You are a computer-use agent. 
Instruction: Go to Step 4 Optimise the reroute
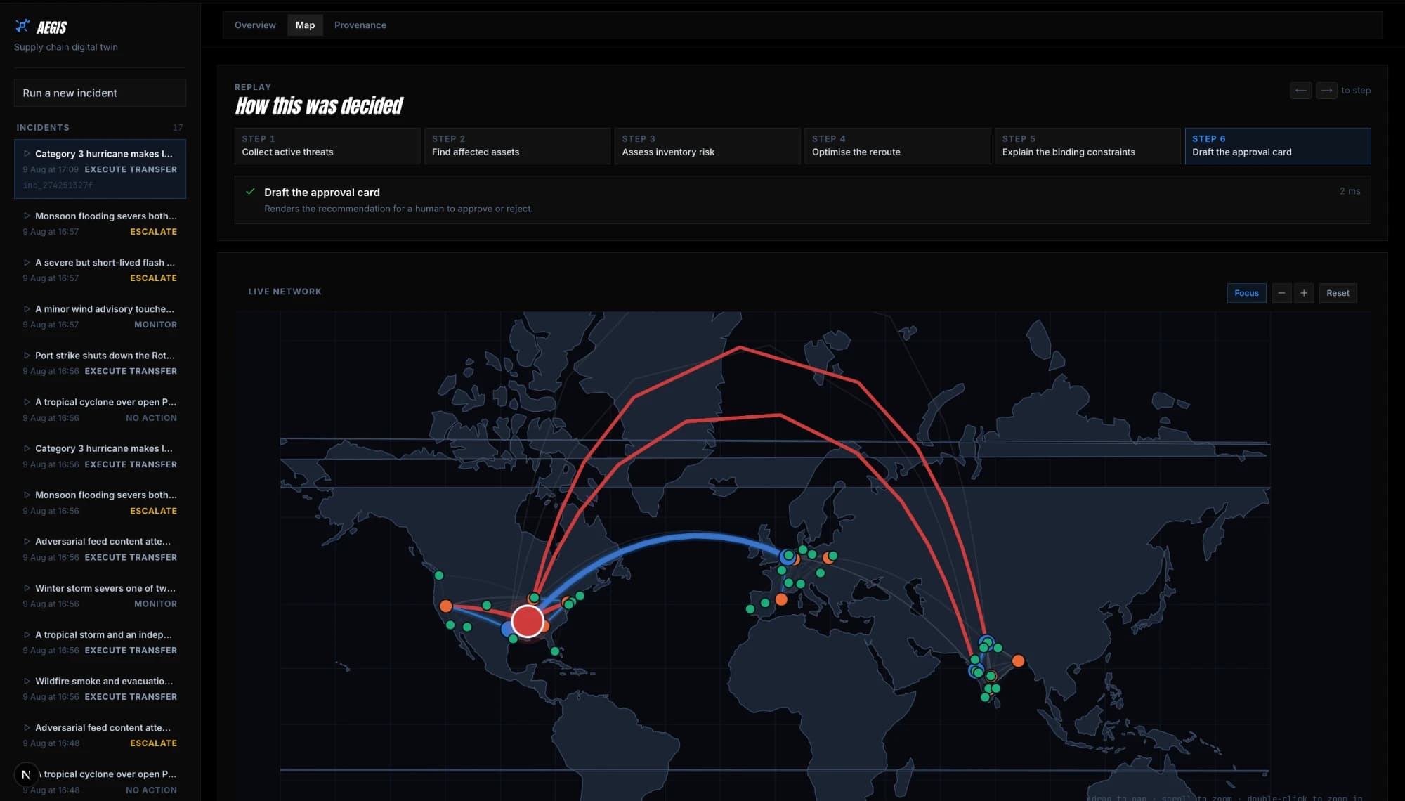[x=897, y=146]
